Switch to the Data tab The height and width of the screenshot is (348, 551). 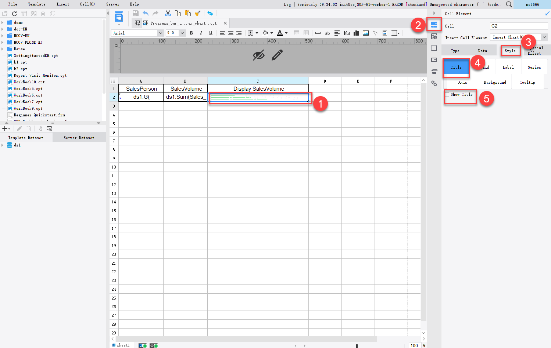coord(482,50)
